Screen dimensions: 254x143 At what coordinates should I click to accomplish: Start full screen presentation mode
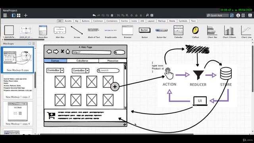click(250, 15)
